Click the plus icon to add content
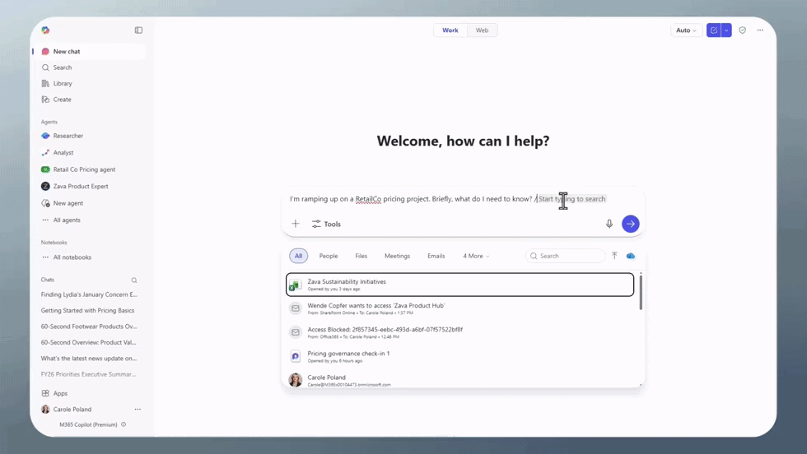This screenshot has height=454, width=807. click(x=296, y=224)
